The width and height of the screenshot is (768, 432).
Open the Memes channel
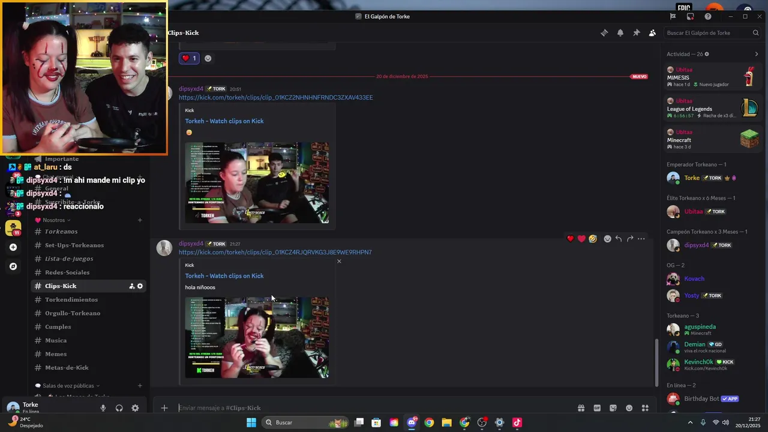(88, 354)
